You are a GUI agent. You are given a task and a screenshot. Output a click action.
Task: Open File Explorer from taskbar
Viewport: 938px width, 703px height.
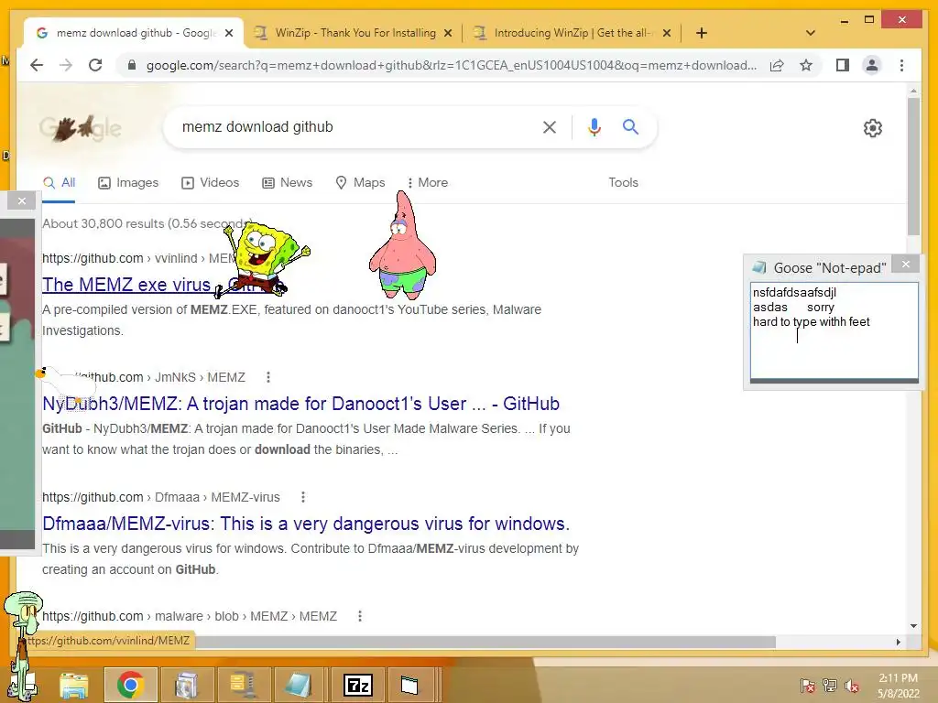pos(73,685)
